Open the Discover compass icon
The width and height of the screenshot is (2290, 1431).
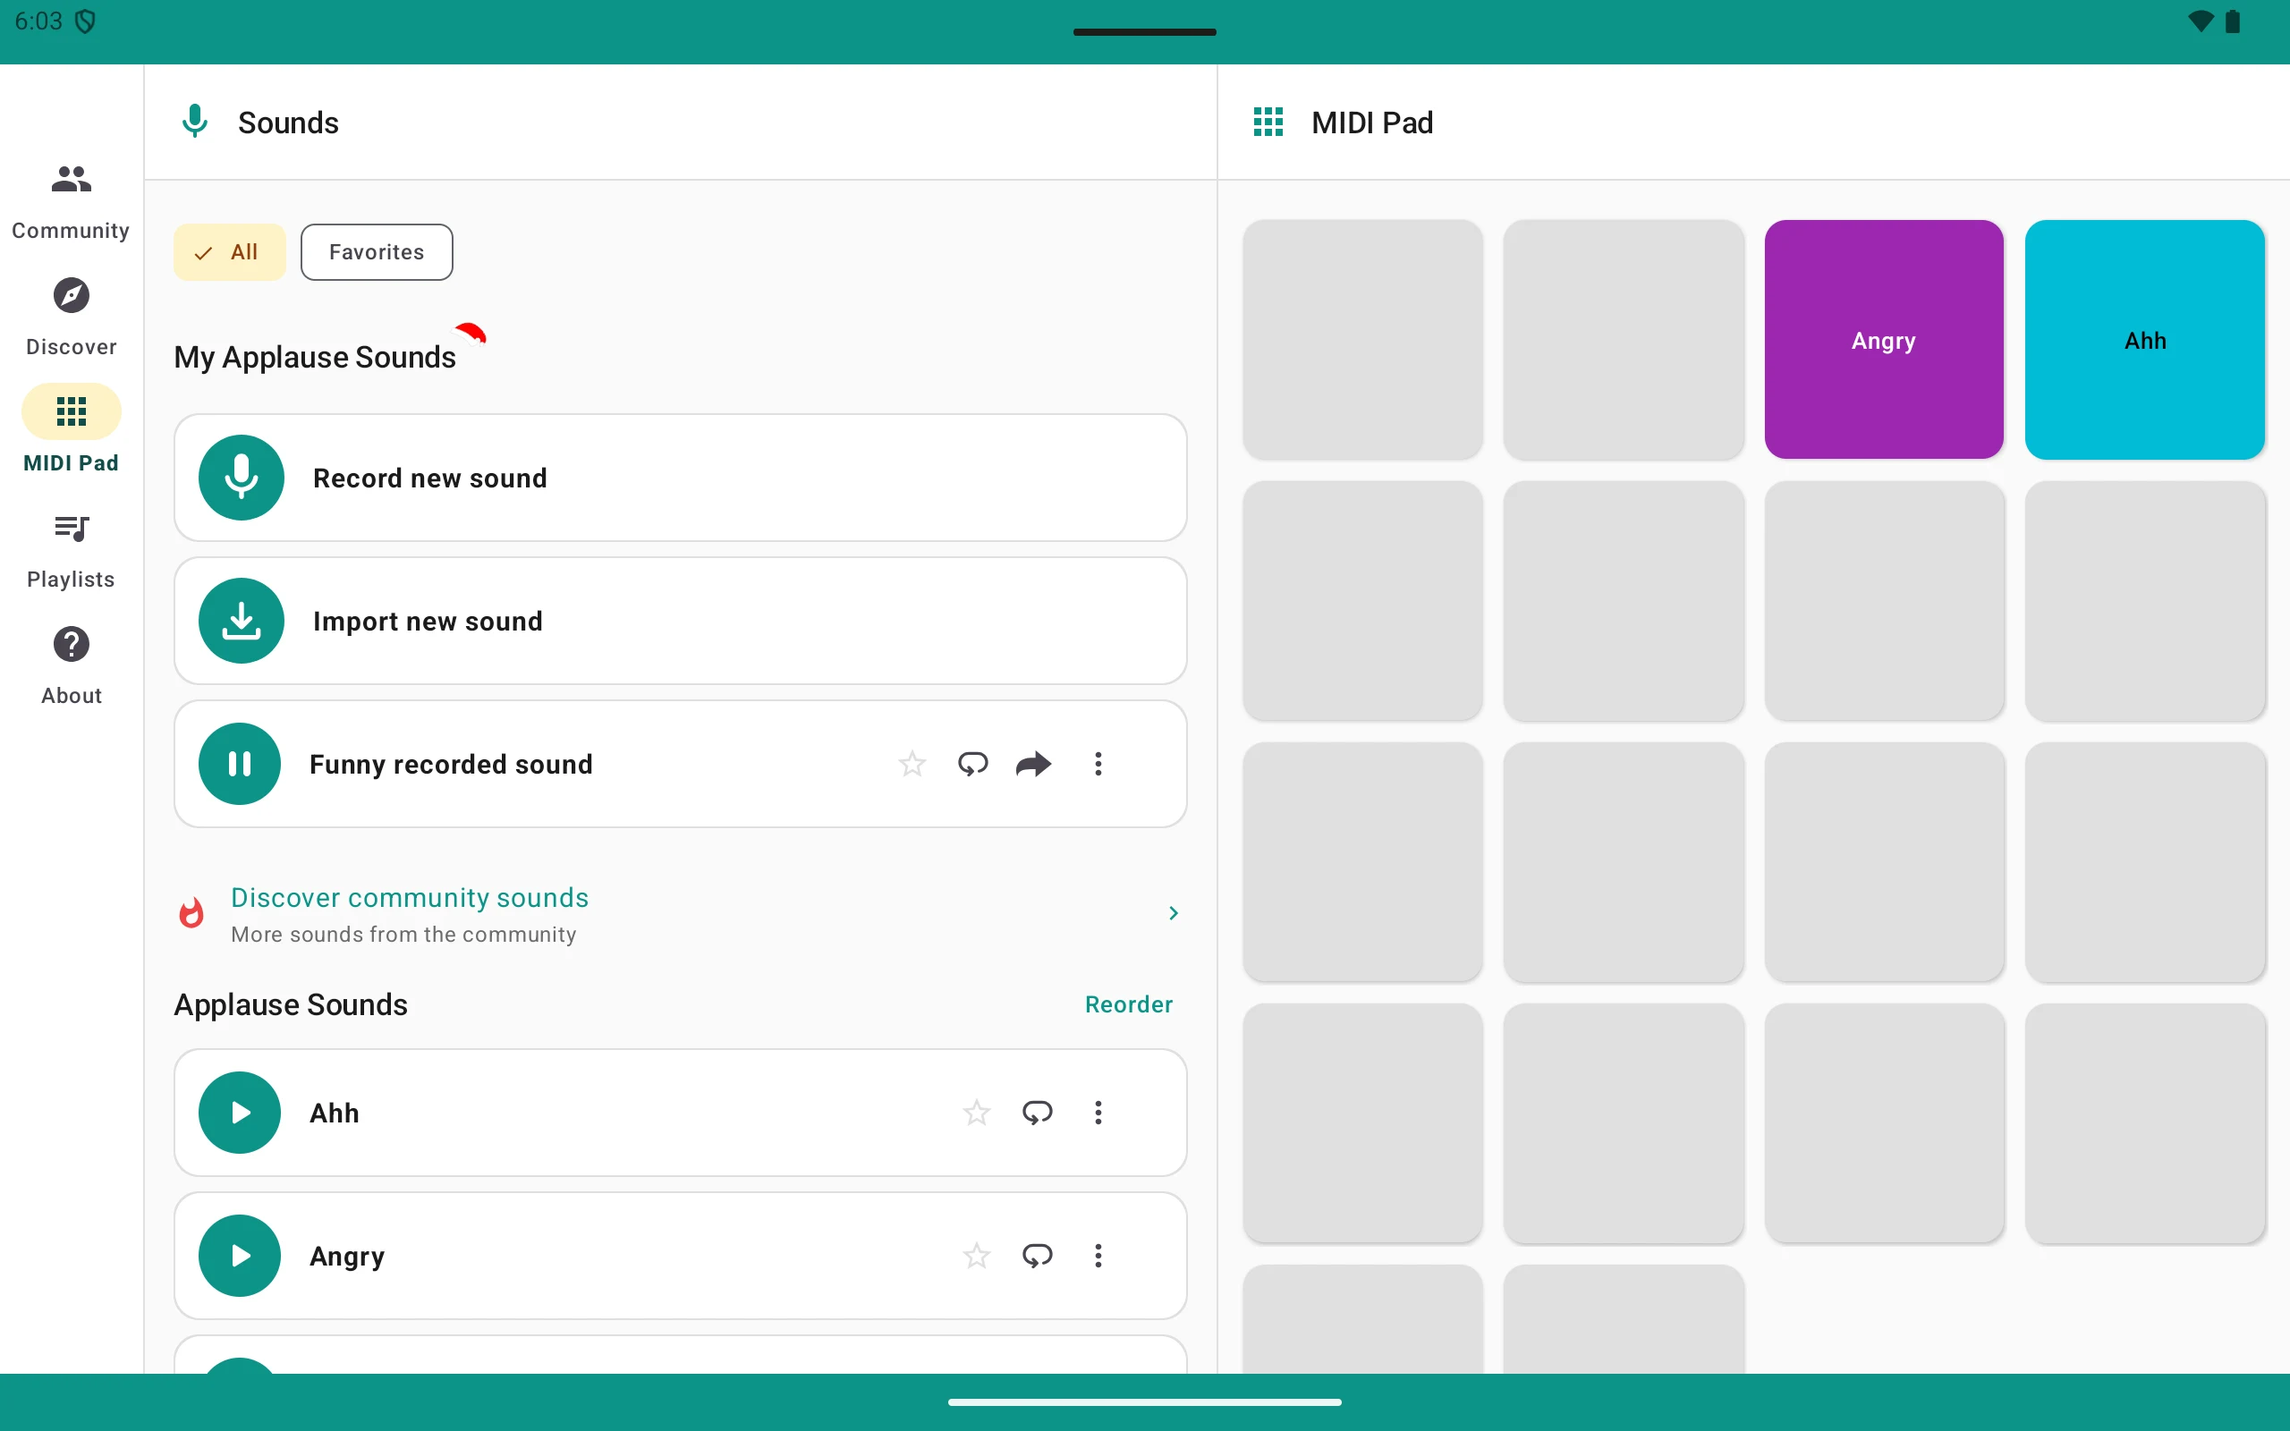coord(71,295)
